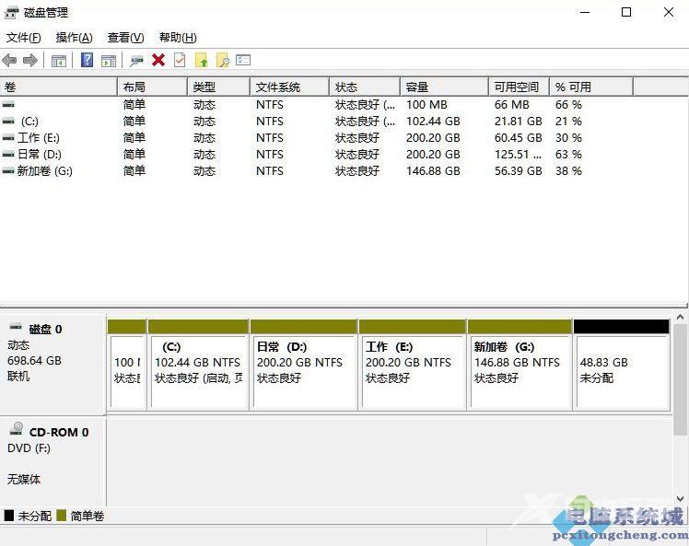Click the rescan disks drive icon
This screenshot has width=689, height=546.
[x=136, y=61]
